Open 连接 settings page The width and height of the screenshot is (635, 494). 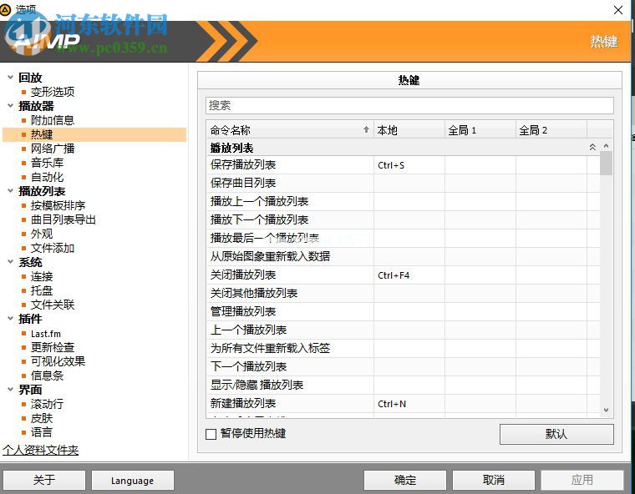(42, 276)
